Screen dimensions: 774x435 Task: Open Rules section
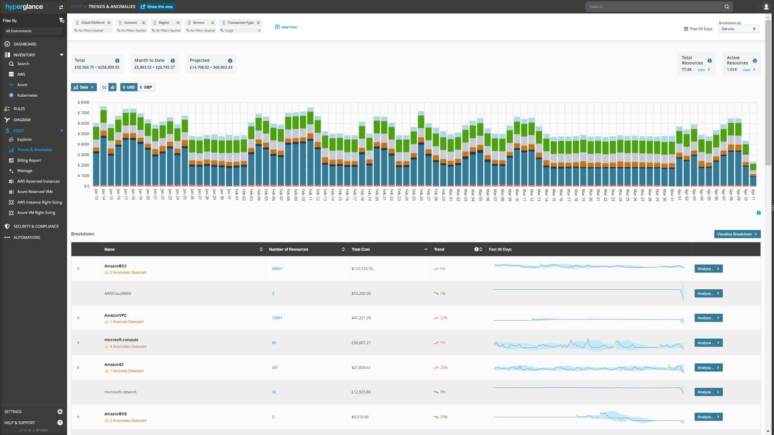point(19,109)
